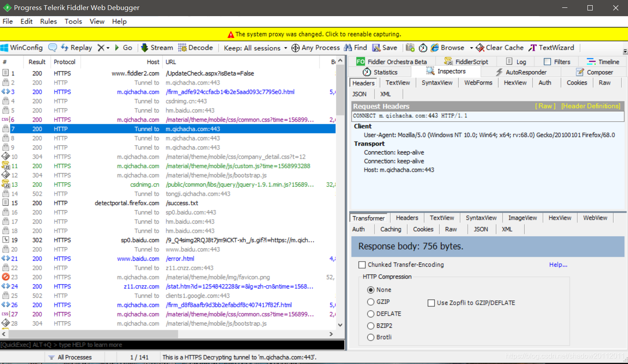Click the comment bubble icon in toolbar
This screenshot has height=364, width=628.
click(52, 48)
